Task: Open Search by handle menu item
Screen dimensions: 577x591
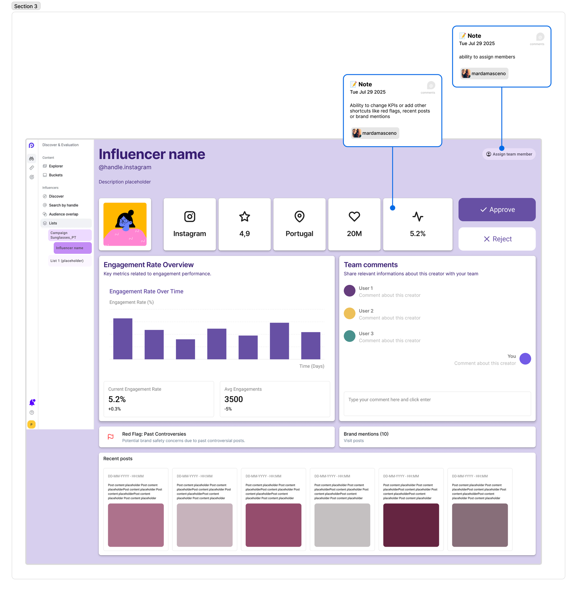Action: coord(63,205)
